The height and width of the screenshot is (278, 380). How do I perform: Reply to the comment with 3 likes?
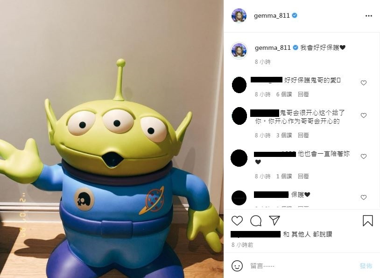point(303,136)
